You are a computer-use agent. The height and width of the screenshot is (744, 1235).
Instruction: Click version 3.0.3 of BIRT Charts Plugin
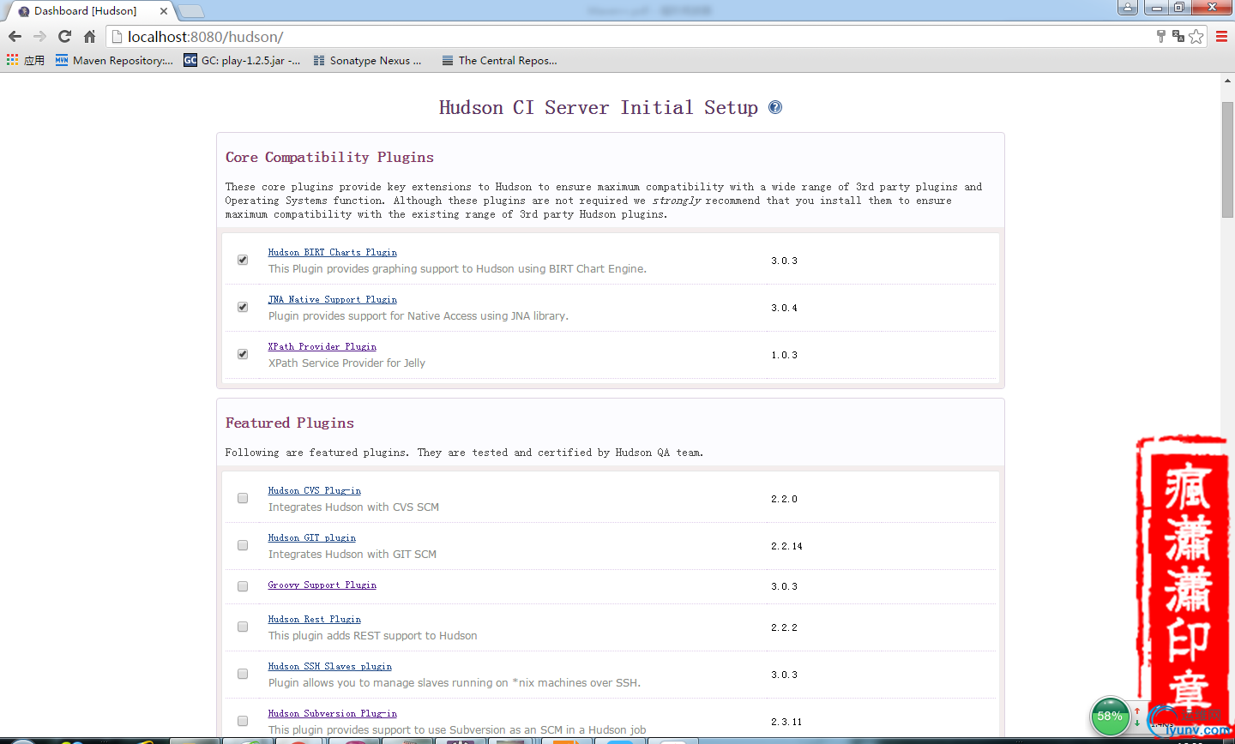click(x=784, y=261)
